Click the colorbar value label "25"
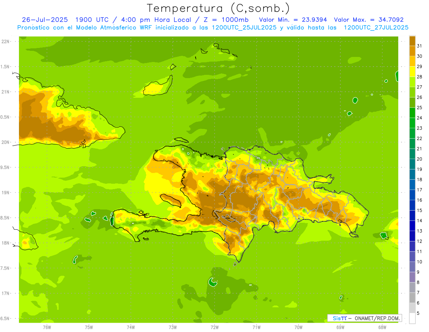 (x=420, y=107)
